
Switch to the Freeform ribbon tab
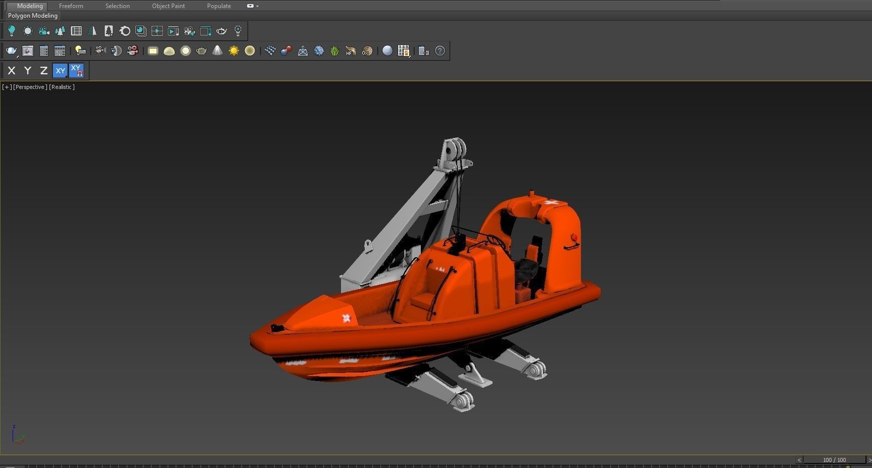click(x=71, y=6)
